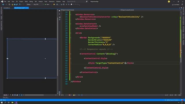Click the feedback icon beside Live Share
This screenshot has height=104, width=185.
pos(182,5)
